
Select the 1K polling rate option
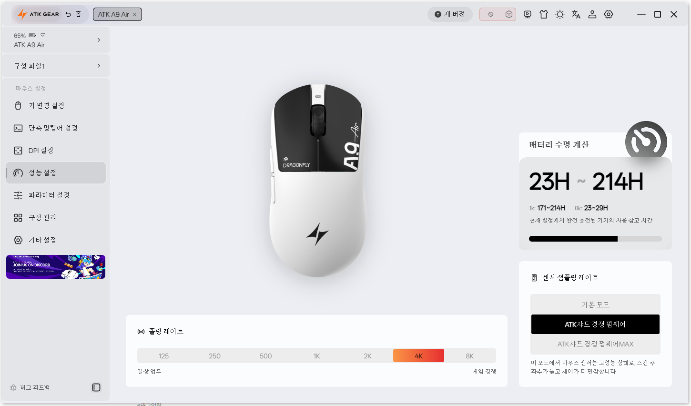tap(317, 356)
